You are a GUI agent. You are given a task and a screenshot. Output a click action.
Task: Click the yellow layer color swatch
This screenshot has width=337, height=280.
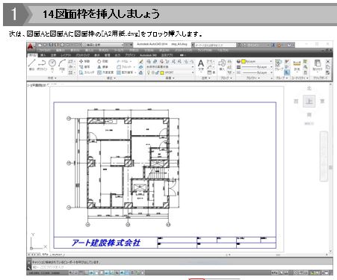click(x=162, y=72)
